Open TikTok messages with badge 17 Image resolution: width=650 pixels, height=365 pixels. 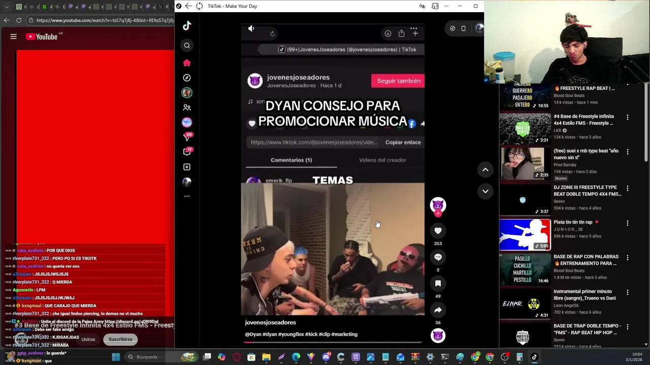(187, 152)
